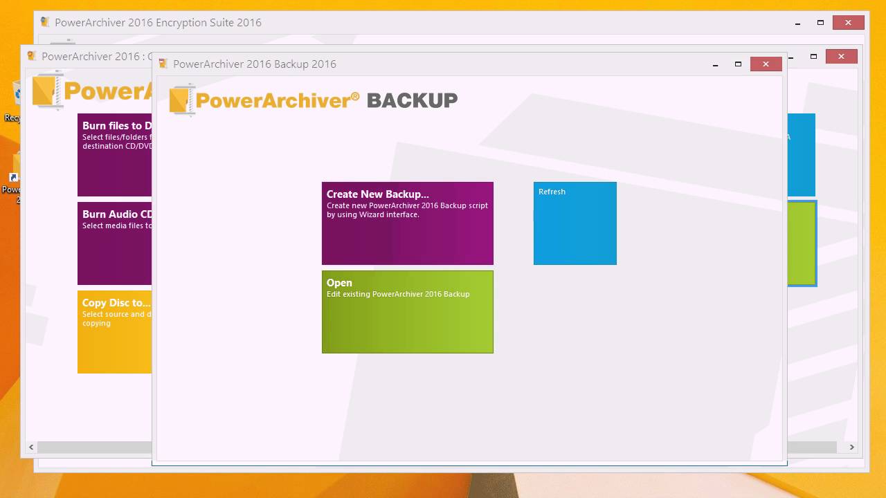Click the Encryption Suite 2016 title text
Image resolution: width=886 pixels, height=498 pixels.
pos(158,22)
